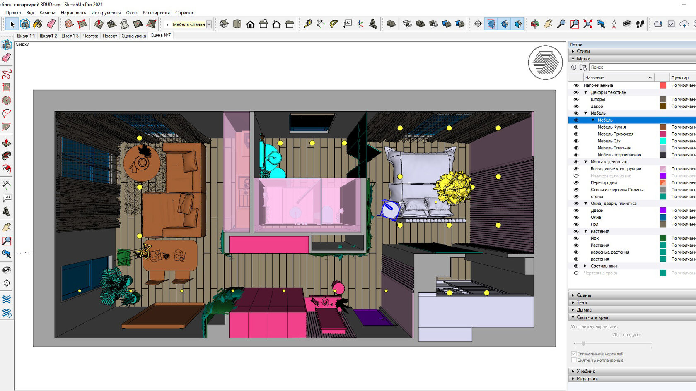
Task: Open the Расширения menu
Action: (x=156, y=12)
